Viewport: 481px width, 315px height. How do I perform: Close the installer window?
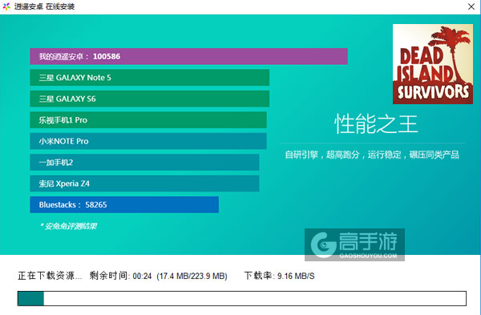pyautogui.click(x=471, y=6)
